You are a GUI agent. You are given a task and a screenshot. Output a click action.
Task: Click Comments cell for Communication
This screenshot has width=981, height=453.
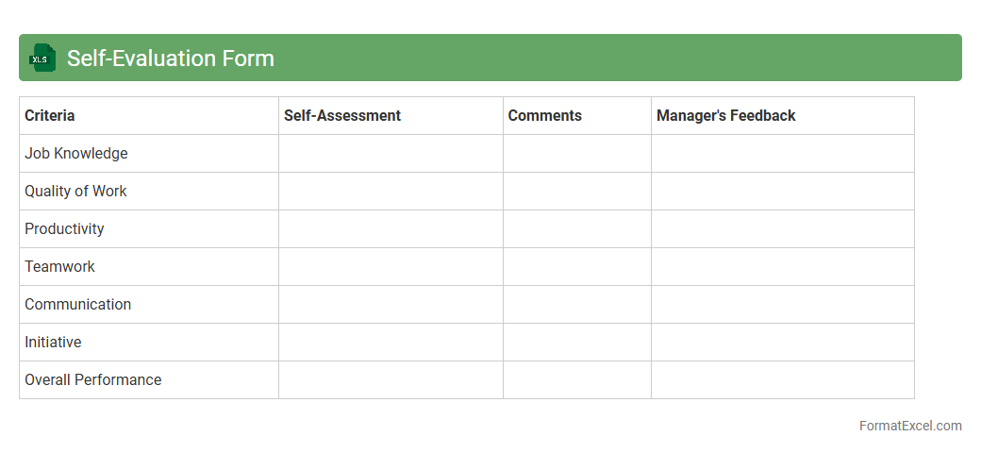[x=576, y=304]
